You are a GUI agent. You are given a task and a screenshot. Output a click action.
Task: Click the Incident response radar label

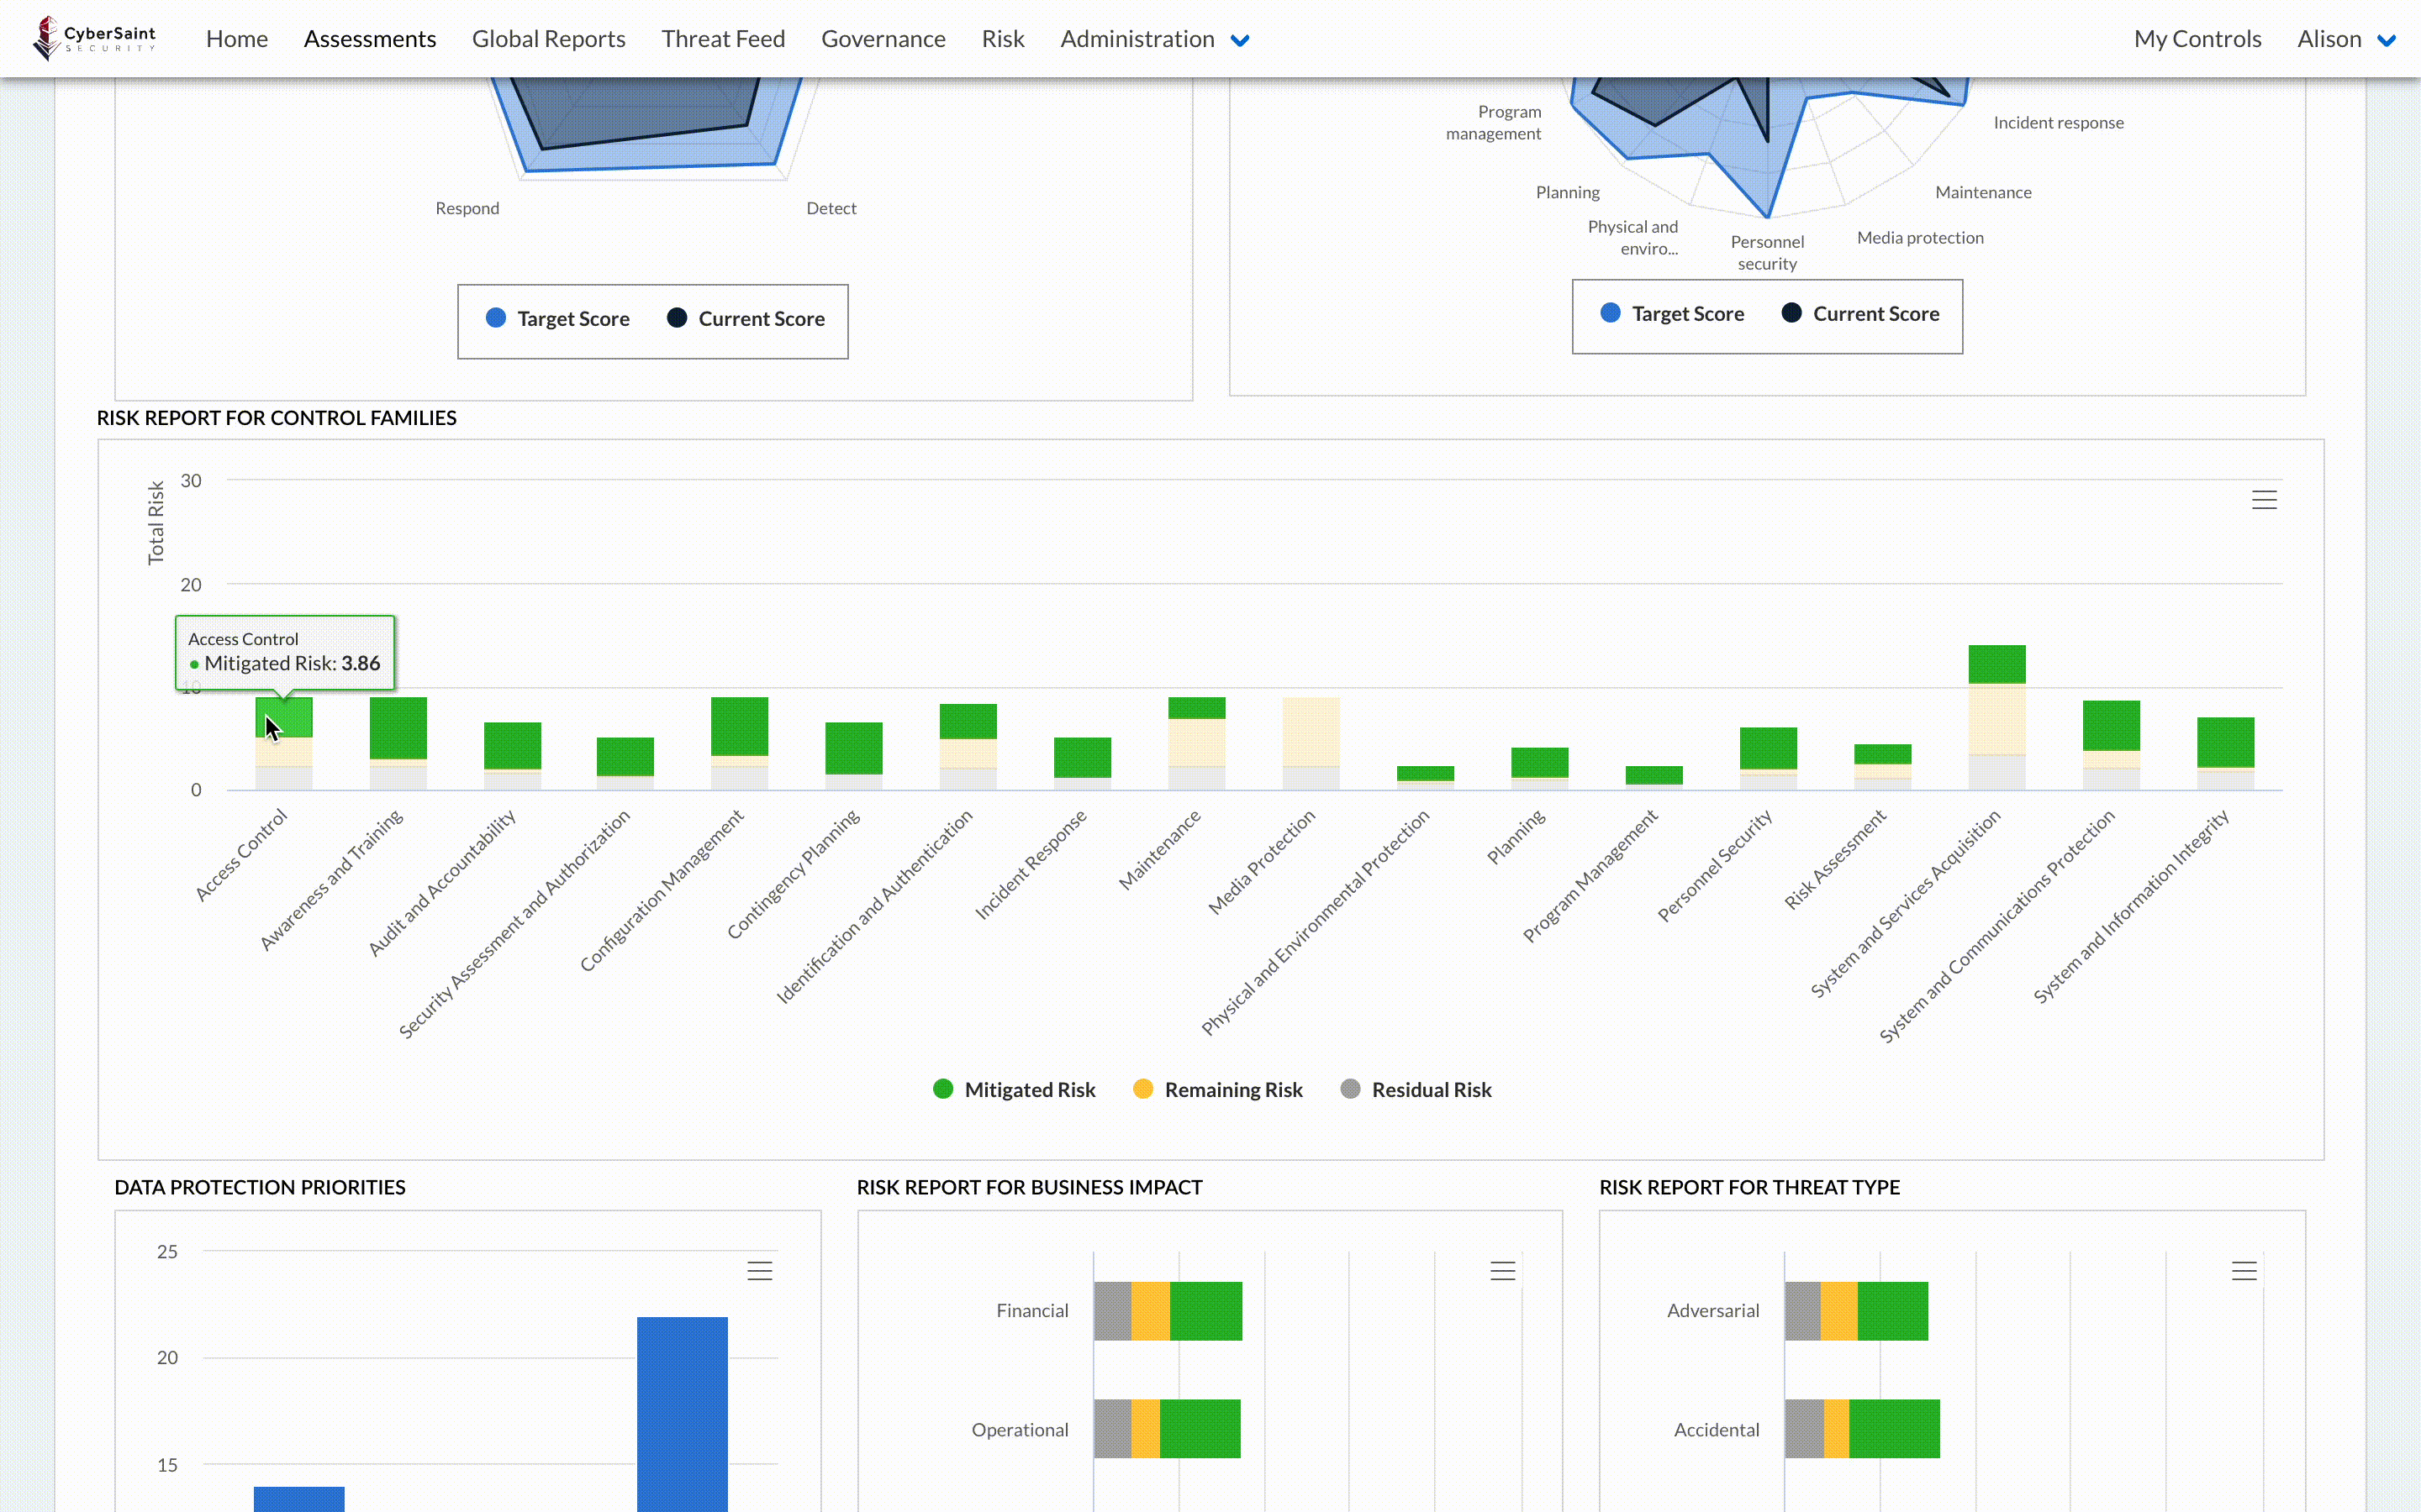[x=2058, y=123]
